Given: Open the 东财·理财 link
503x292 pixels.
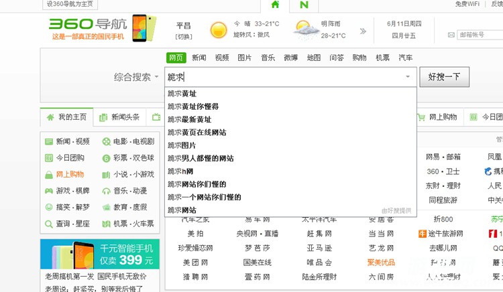Looking at the screenshot, I should point(443,186).
